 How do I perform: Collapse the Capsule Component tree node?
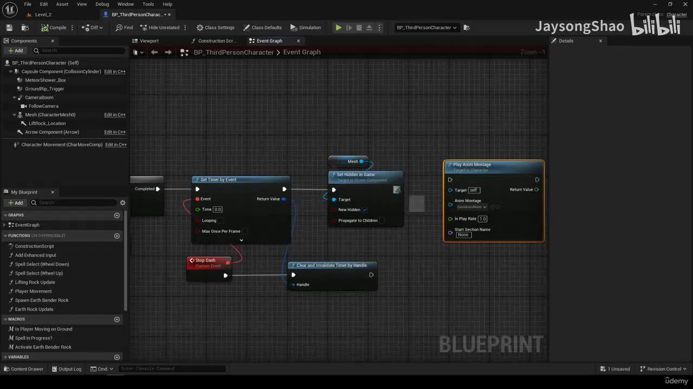tap(11, 71)
